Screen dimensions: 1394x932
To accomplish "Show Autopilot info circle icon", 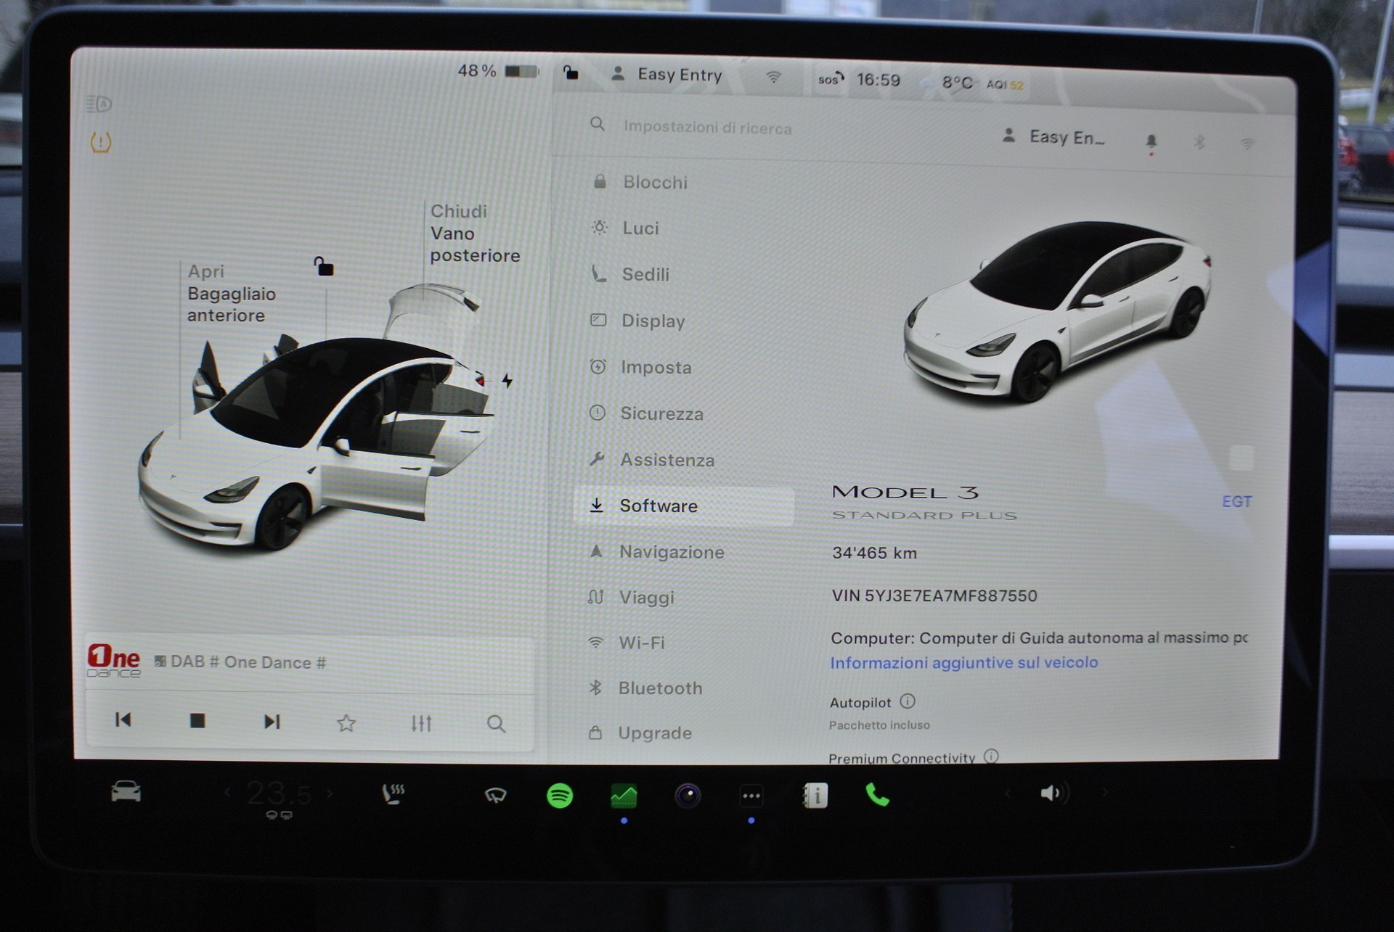I will click(x=908, y=701).
